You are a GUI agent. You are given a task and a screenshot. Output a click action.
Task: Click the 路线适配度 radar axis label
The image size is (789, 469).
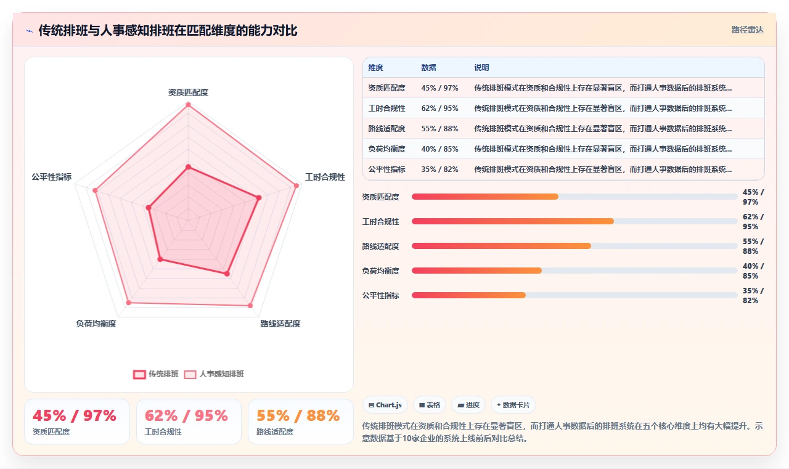(x=280, y=324)
